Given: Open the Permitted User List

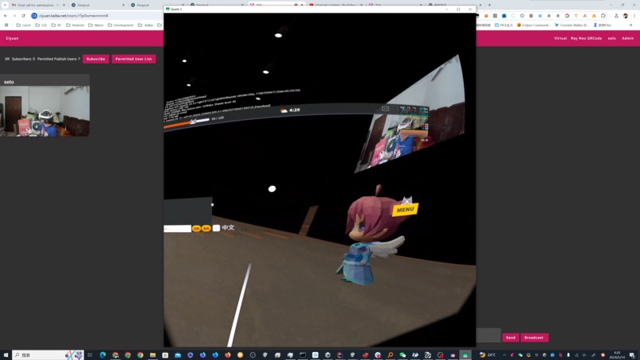Looking at the screenshot, I should click(x=133, y=59).
